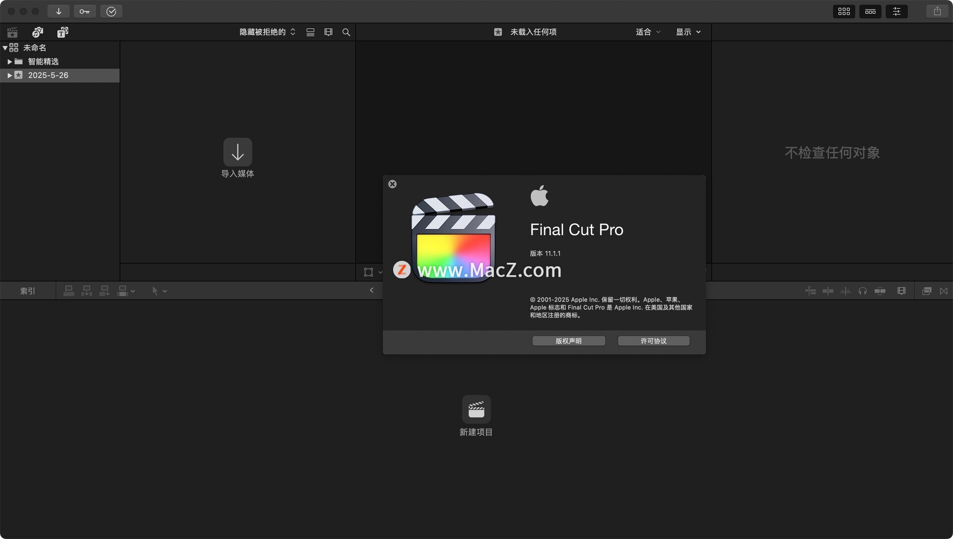This screenshot has height=539, width=953.
Task: Toggle the inspector sliders button
Action: 896,11
